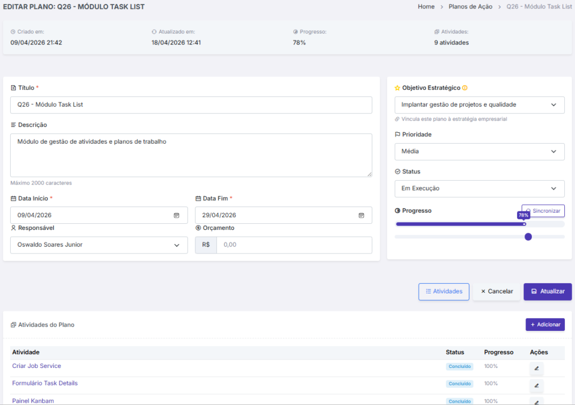Click the Atualizar save button
Viewport: 575px width, 405px height.
(x=547, y=292)
